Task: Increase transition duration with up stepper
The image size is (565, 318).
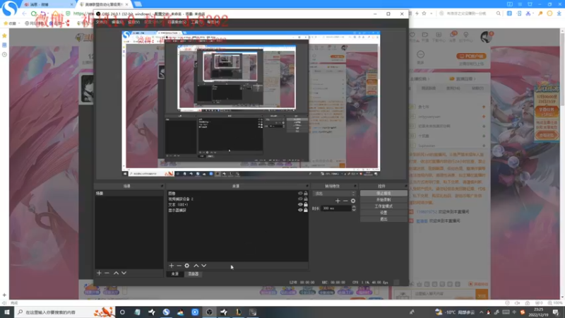Action: [354, 207]
